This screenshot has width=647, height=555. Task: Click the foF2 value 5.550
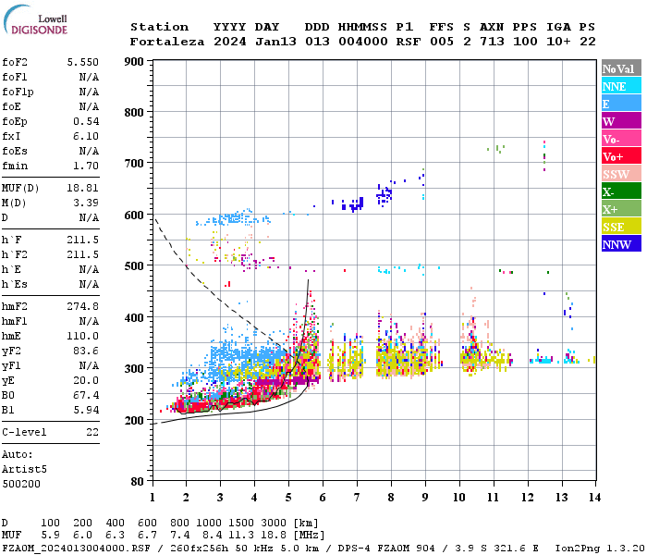tap(83, 62)
